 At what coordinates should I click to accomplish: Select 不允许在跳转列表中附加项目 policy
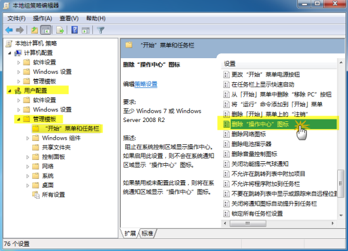(268, 174)
